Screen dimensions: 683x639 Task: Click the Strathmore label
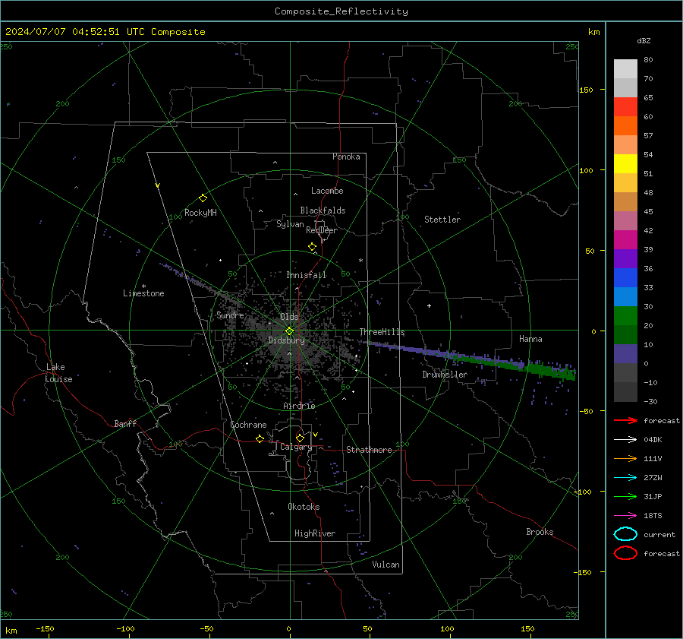point(369,450)
